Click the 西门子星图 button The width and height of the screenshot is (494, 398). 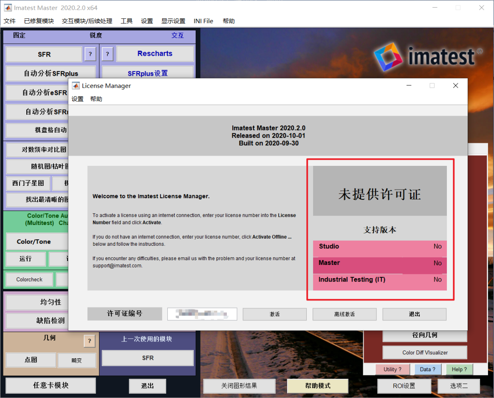pos(28,183)
